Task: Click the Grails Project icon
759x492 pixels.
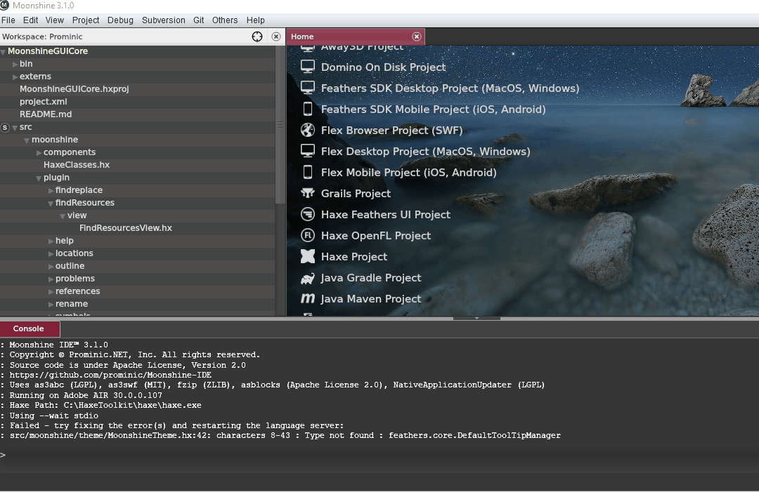Action: pos(306,193)
